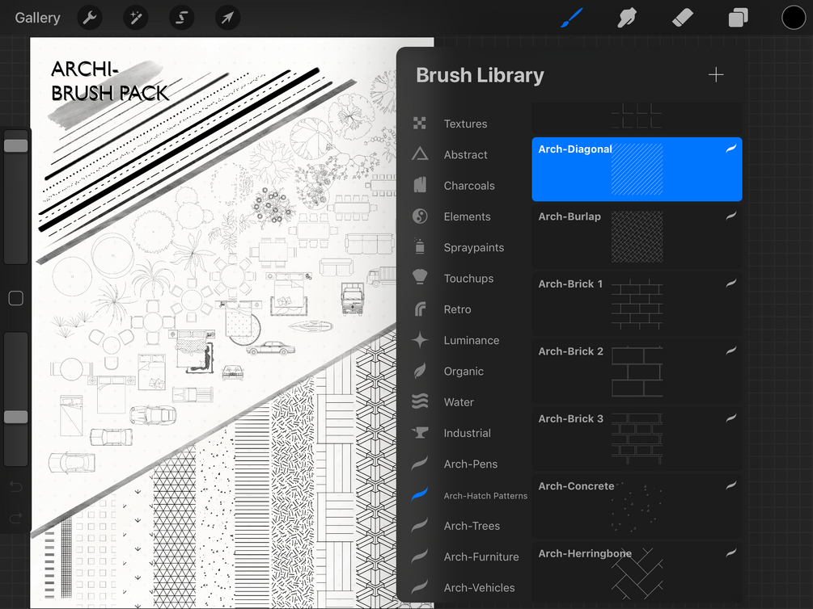Image resolution: width=813 pixels, height=609 pixels.
Task: Select the Arch-Herringbone brush
Action: (637, 573)
